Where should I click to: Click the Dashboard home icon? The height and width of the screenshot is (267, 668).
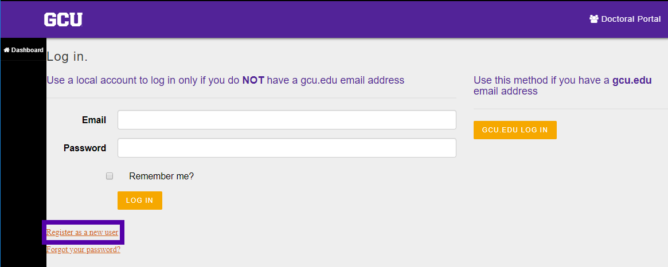pyautogui.click(x=6, y=50)
